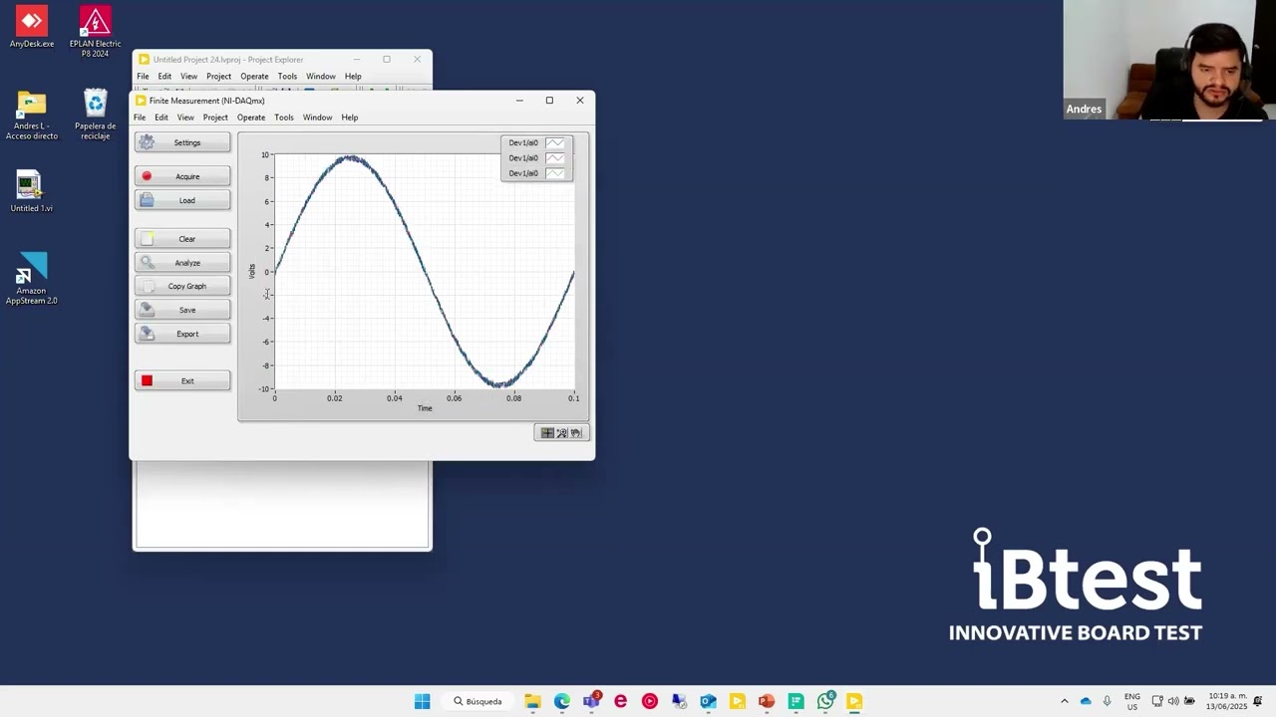This screenshot has height=717, width=1276.
Task: Open File menu in Finite Measurement window
Action: point(140,118)
